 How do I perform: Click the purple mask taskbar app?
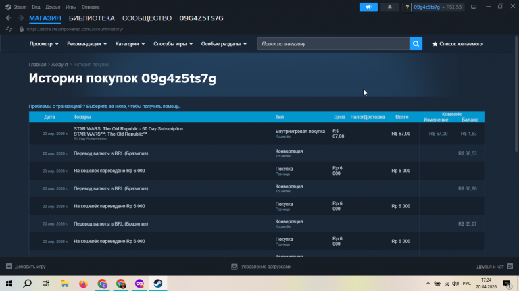point(139,284)
